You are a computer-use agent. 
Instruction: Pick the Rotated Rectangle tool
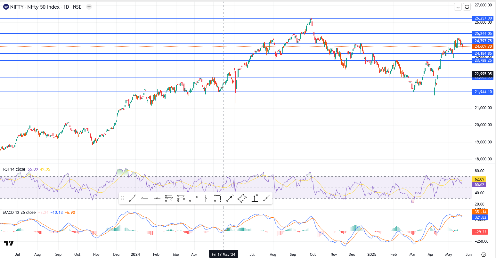pos(242,198)
